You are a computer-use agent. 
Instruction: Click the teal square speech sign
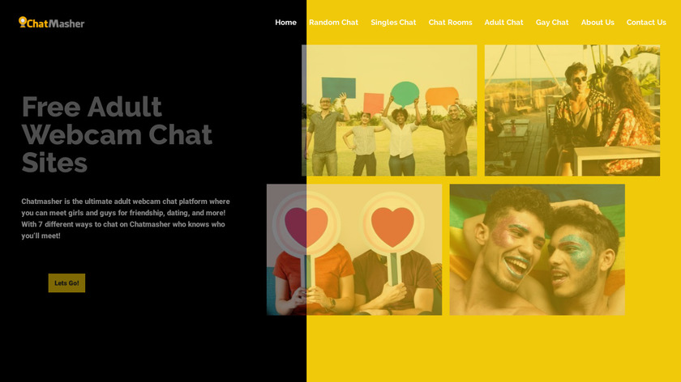pos(338,88)
